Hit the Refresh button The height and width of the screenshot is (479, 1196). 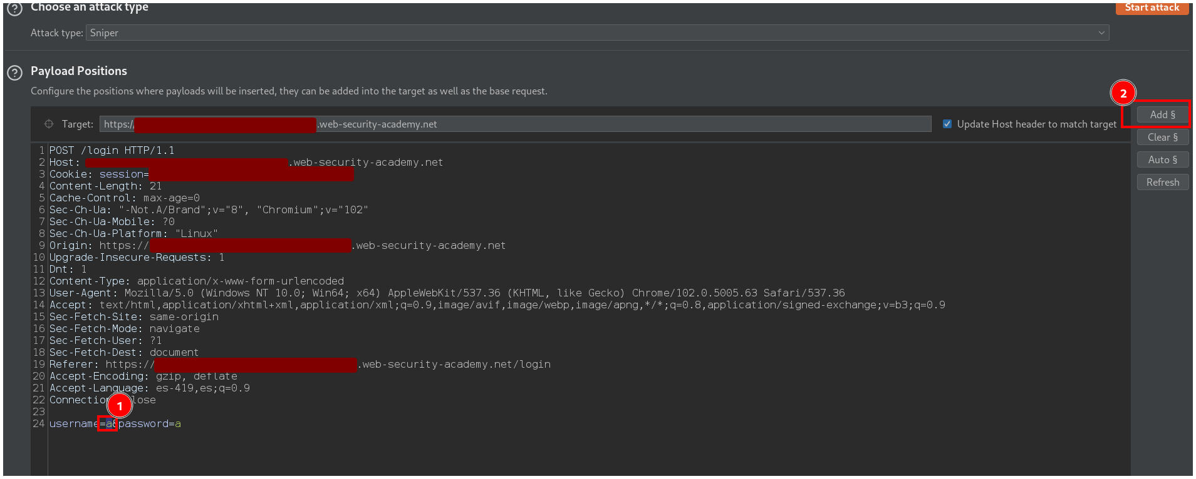tap(1162, 182)
